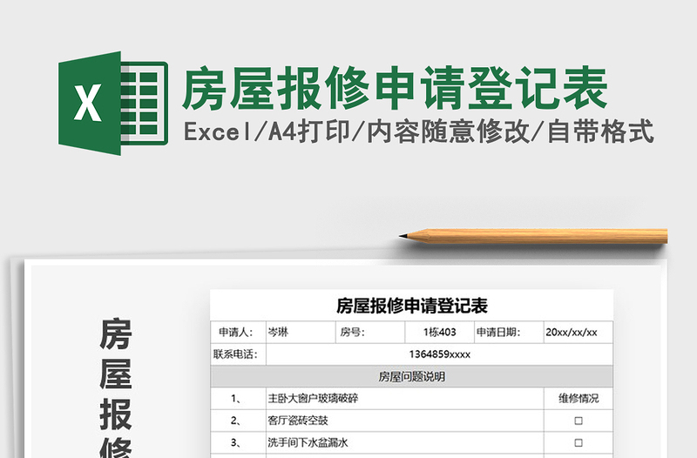This screenshot has width=697, height=458.
Task: Click the Excel/A4打印 subtitle text
Action: (418, 132)
